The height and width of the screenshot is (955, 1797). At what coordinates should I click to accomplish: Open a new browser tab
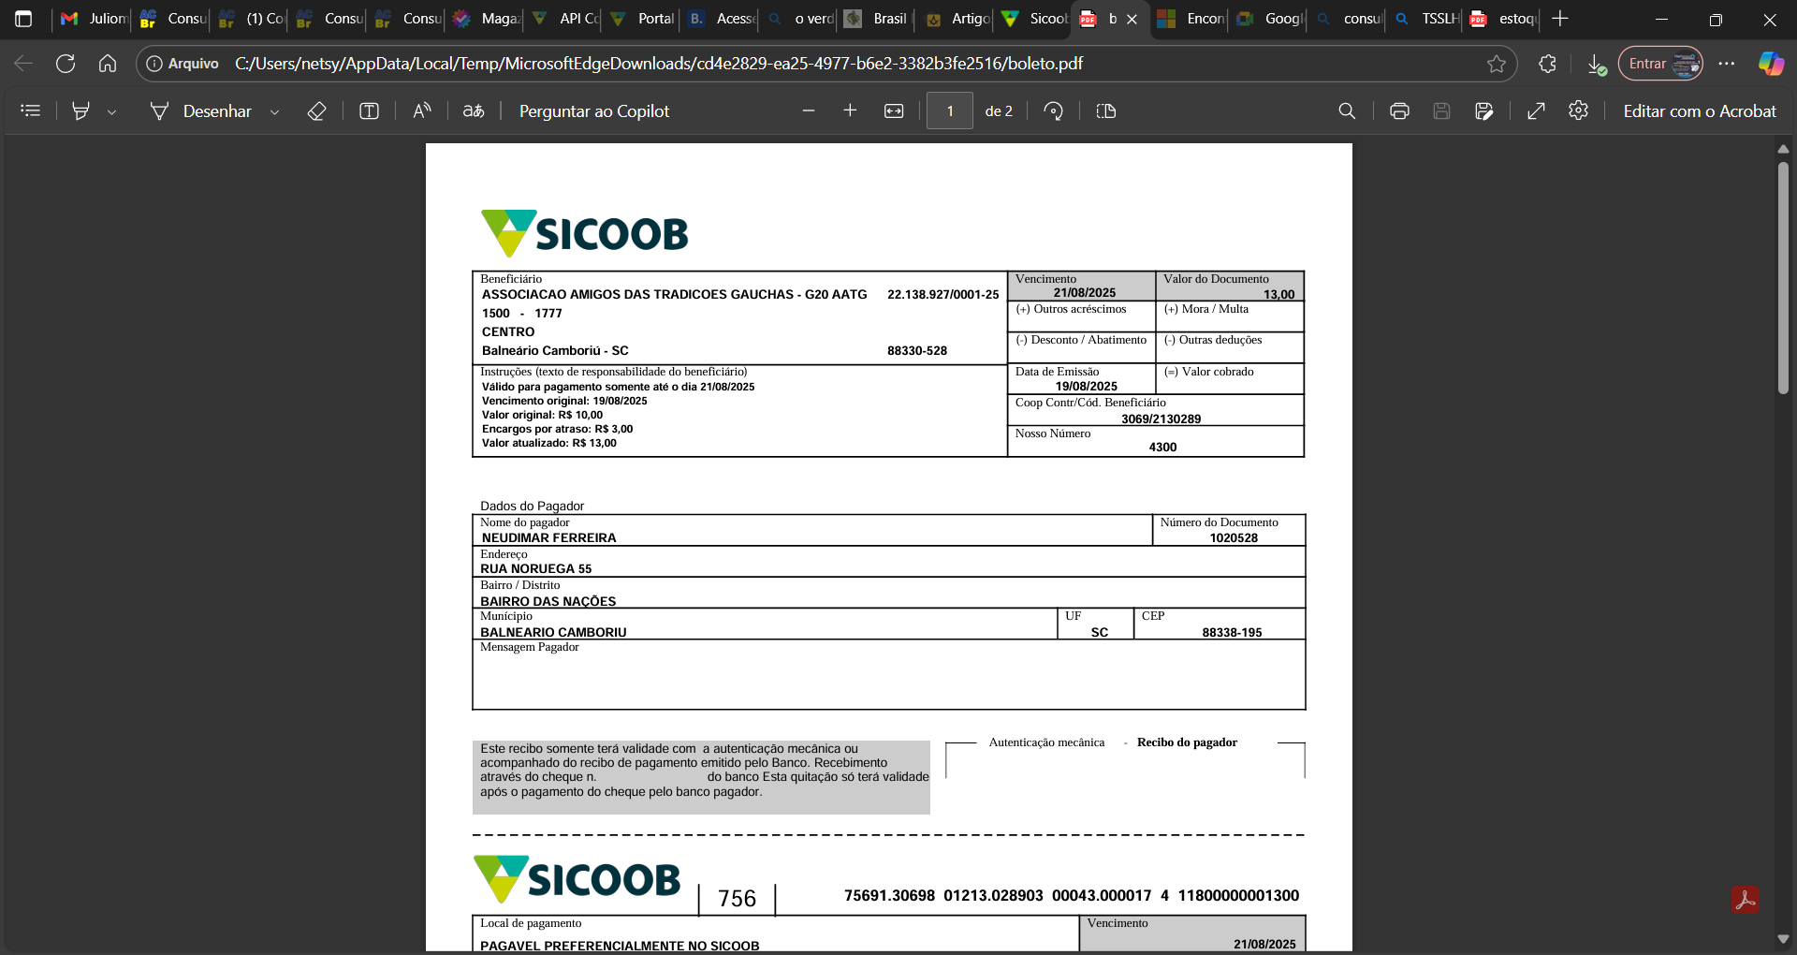point(1560,19)
